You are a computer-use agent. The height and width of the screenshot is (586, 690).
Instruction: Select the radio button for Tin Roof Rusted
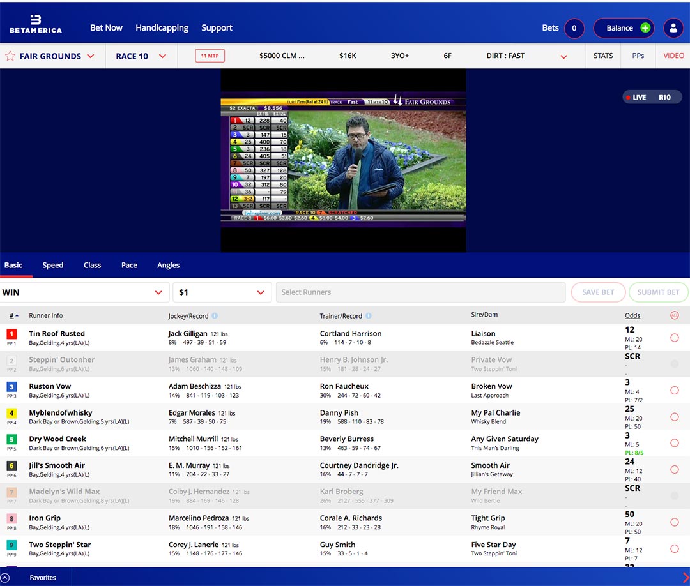675,338
